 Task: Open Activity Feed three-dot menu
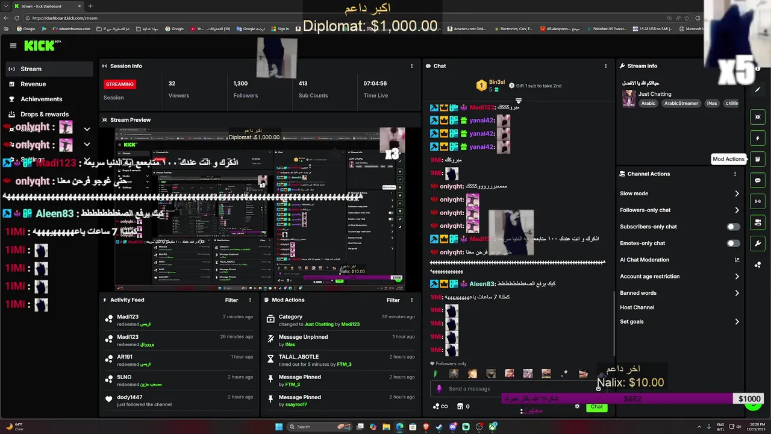coord(250,300)
